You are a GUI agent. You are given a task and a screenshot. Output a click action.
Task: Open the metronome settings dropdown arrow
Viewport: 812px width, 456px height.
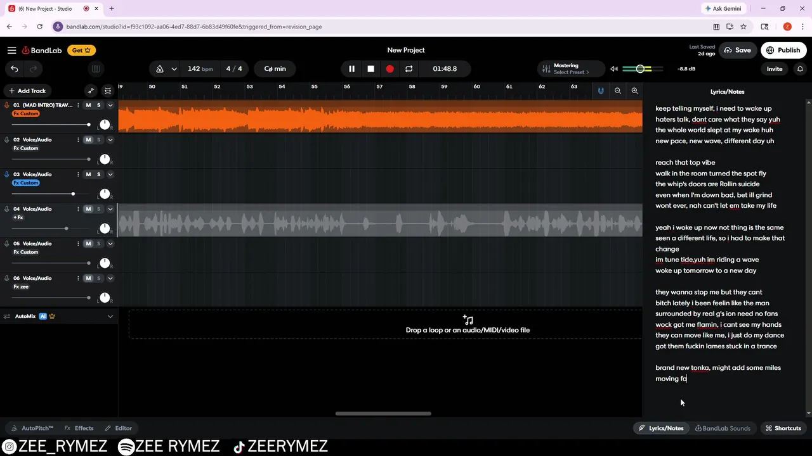pos(174,68)
